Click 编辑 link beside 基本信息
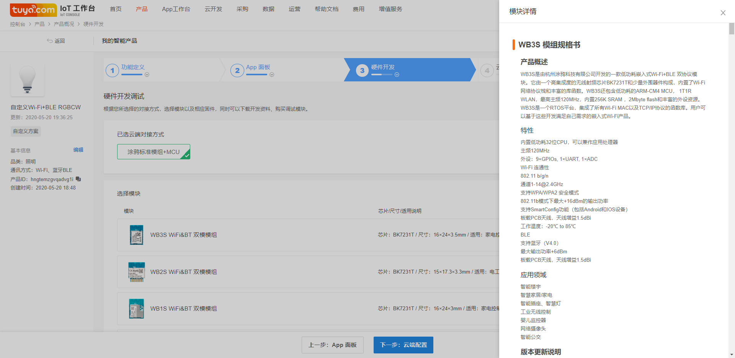 pyautogui.click(x=78, y=150)
